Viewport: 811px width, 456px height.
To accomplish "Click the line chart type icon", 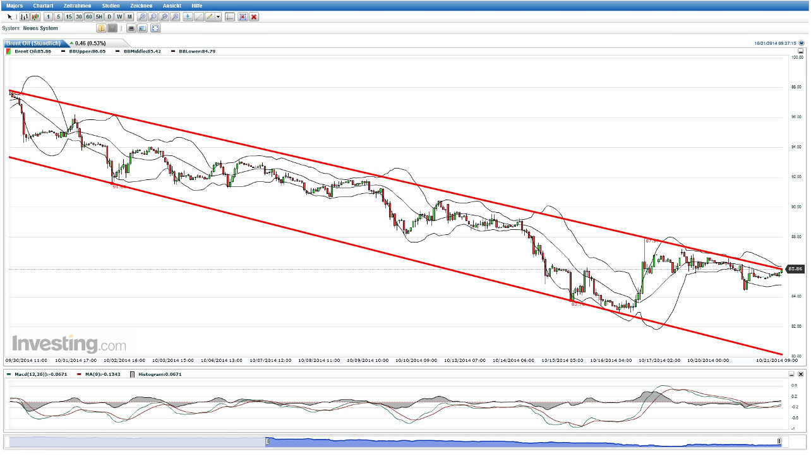I will (25, 16).
